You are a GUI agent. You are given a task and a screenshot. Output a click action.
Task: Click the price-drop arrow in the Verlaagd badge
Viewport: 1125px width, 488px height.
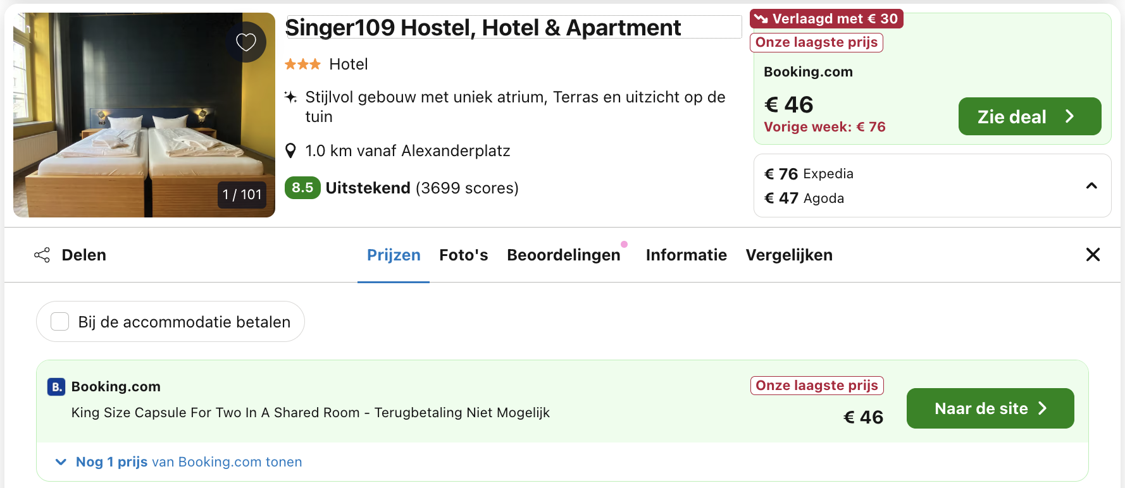point(762,18)
